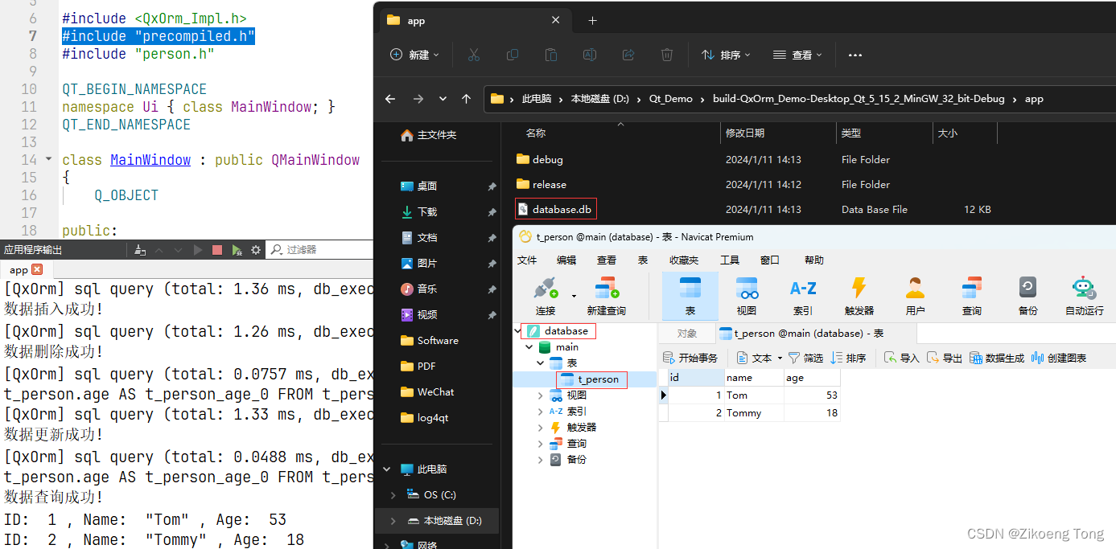Select the 表 (Tables) icon in Navicat
This screenshot has width=1116, height=549.
pyautogui.click(x=690, y=293)
